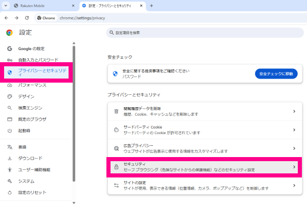Click the Google の設定 sidebar icon
307x205 pixels.
click(9, 48)
